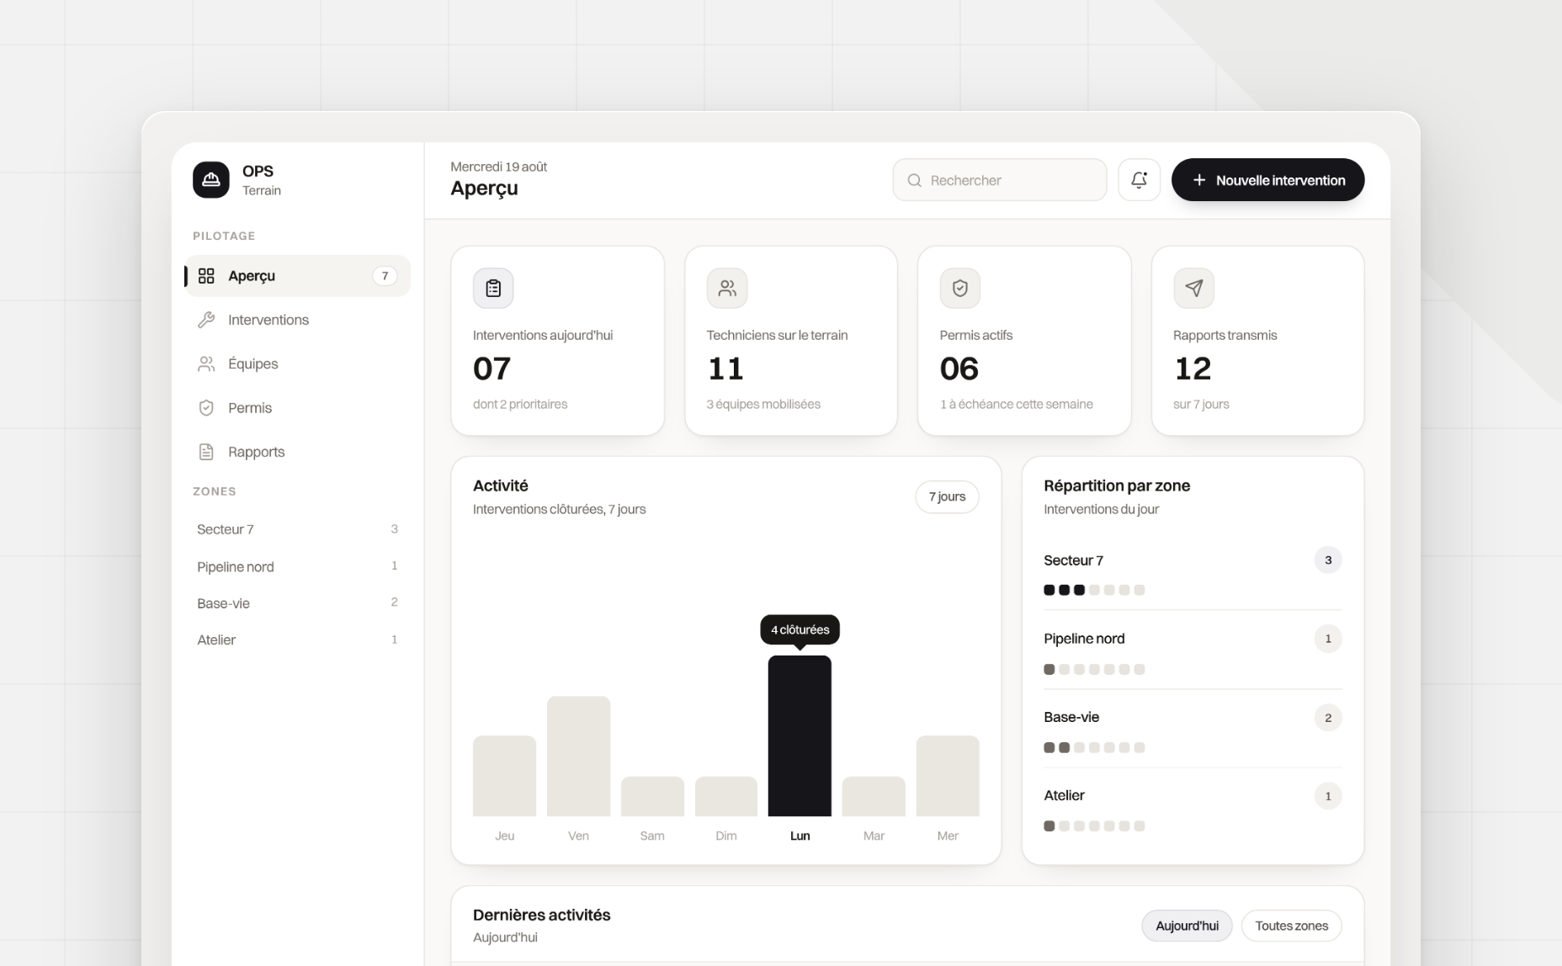
Task: Click the Sam bar in Activité chart
Action: coord(652,796)
